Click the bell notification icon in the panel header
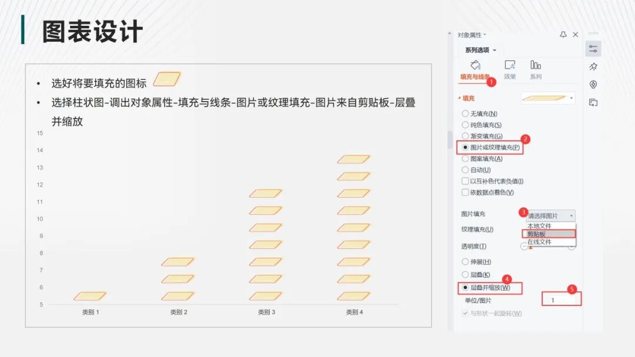This screenshot has width=635, height=357. click(x=563, y=34)
